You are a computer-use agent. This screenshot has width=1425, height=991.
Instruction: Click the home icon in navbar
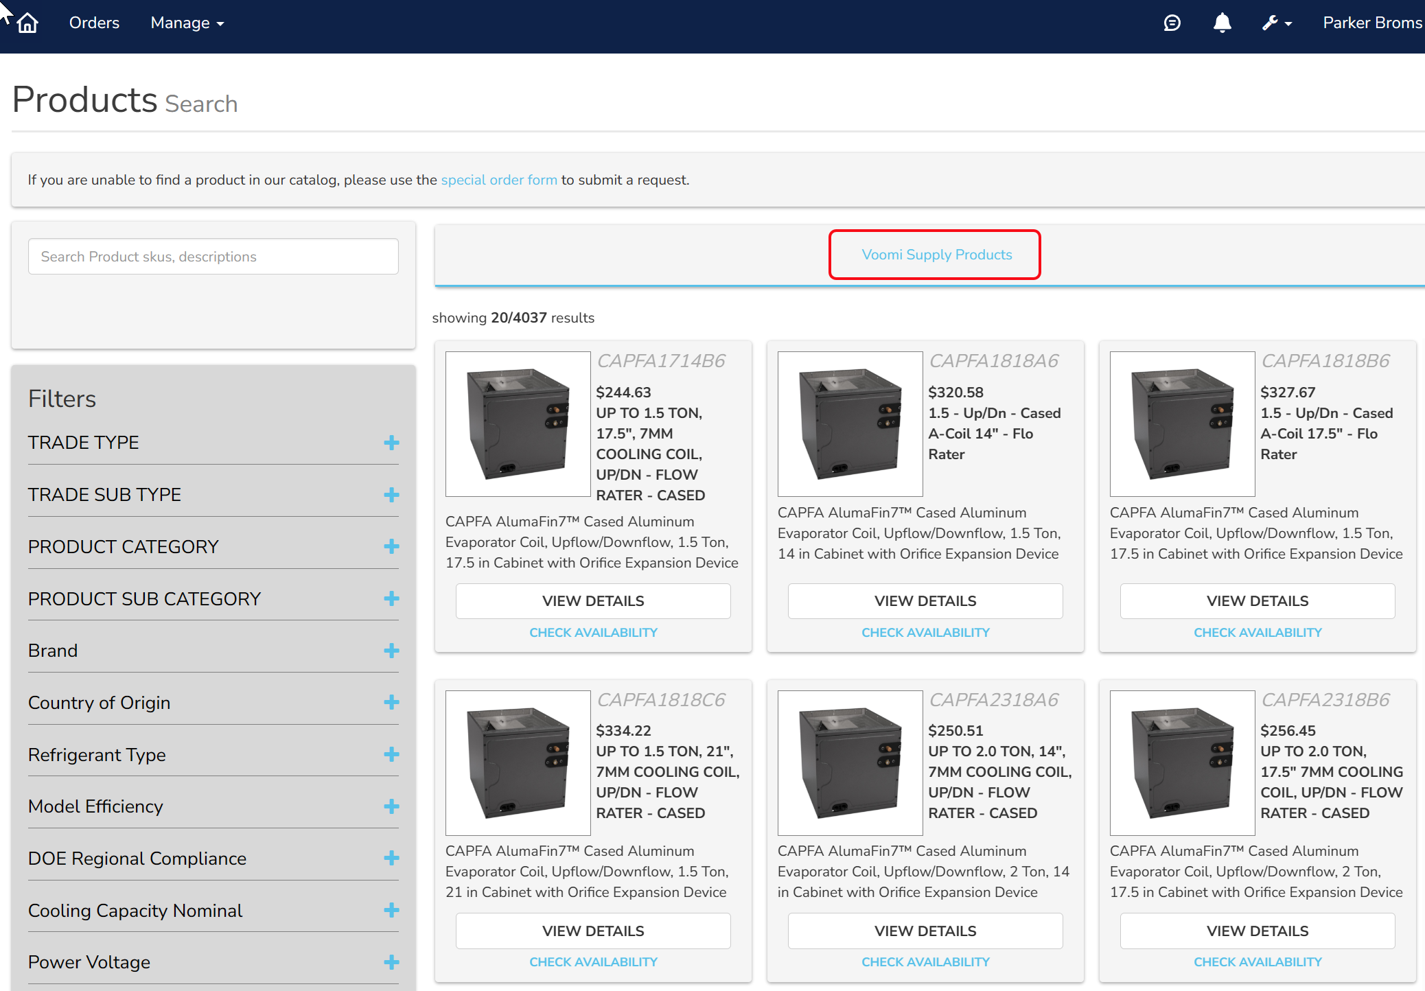pos(27,23)
